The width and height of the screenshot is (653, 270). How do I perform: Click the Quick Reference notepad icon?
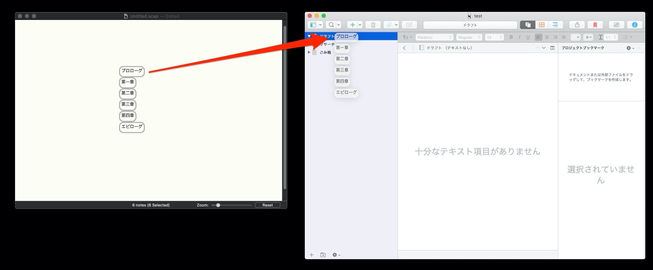[x=409, y=25]
